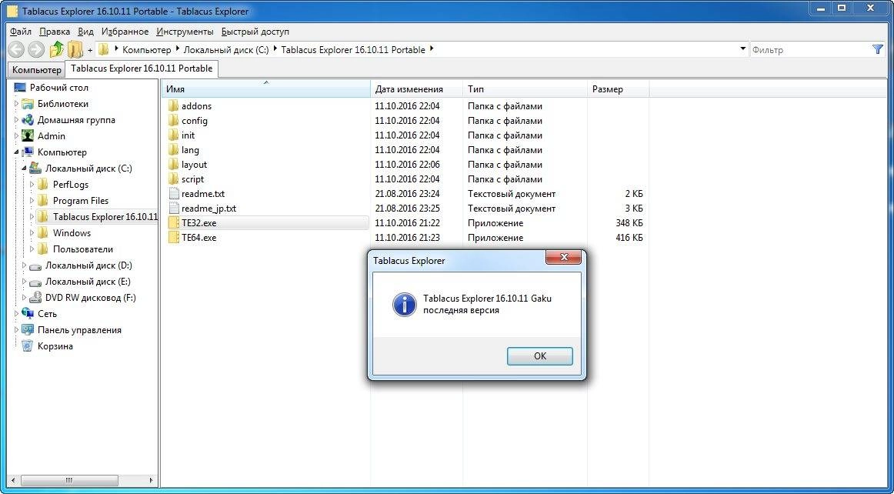The width and height of the screenshot is (894, 494).
Task: Click the readme.txt file icon
Action: click(173, 194)
